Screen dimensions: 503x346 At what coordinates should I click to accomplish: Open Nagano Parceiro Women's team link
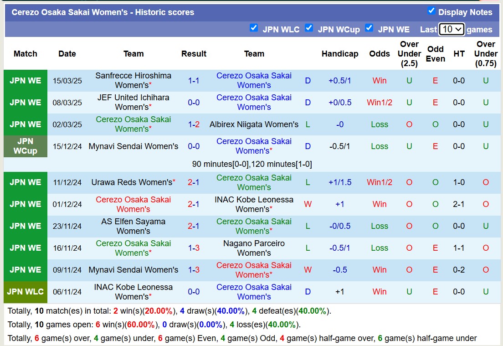click(254, 248)
